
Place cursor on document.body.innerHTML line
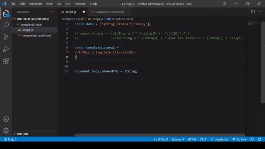pos(106,71)
